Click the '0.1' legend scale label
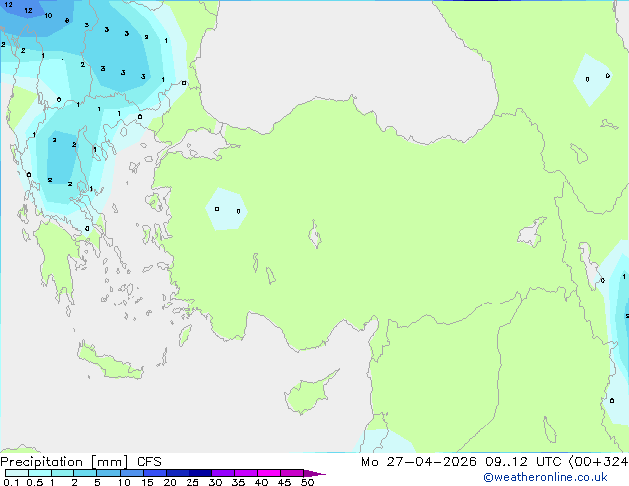 [11, 482]
